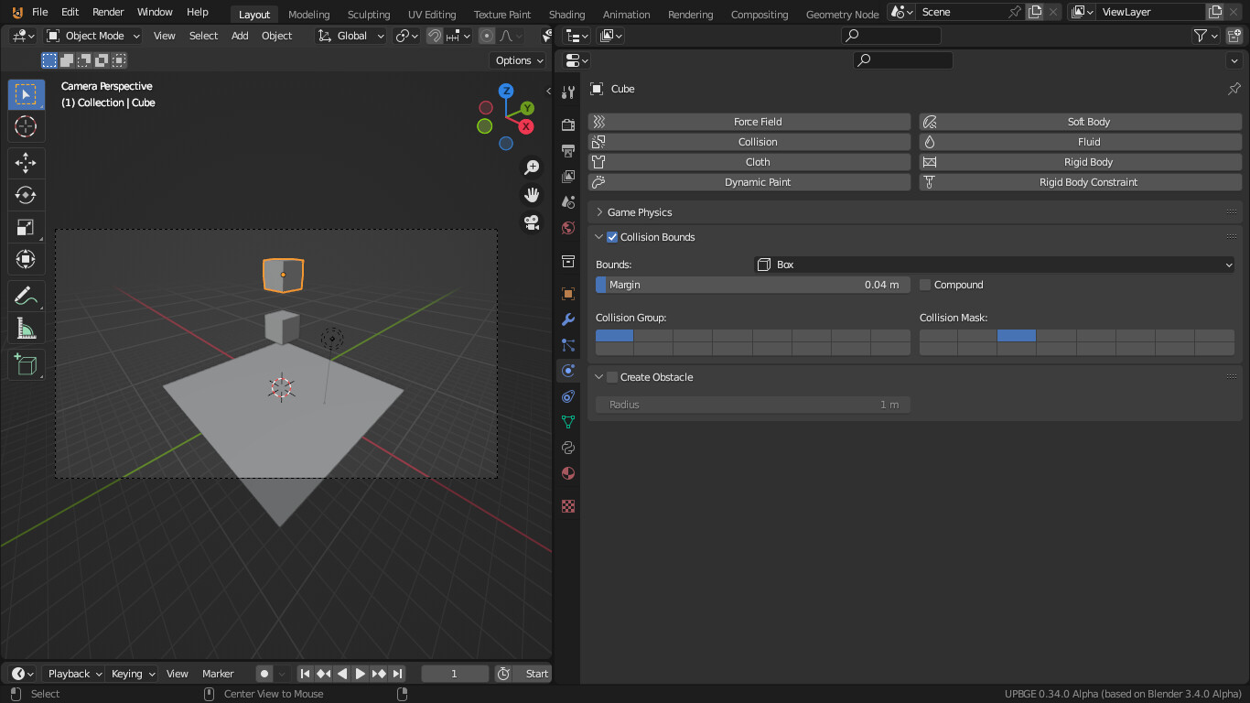1250x703 pixels.
Task: Switch to the Shading workspace tab
Action: click(x=566, y=15)
